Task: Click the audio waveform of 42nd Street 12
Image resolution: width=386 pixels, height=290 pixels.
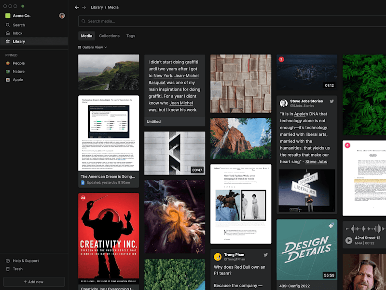Action: click(365, 229)
